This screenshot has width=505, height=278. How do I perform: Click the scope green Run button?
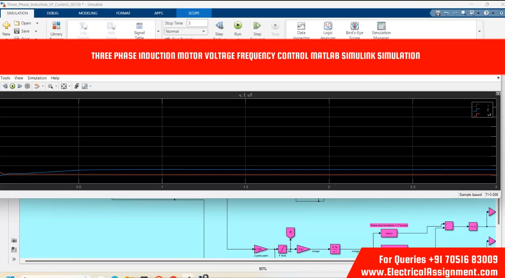coord(13,86)
